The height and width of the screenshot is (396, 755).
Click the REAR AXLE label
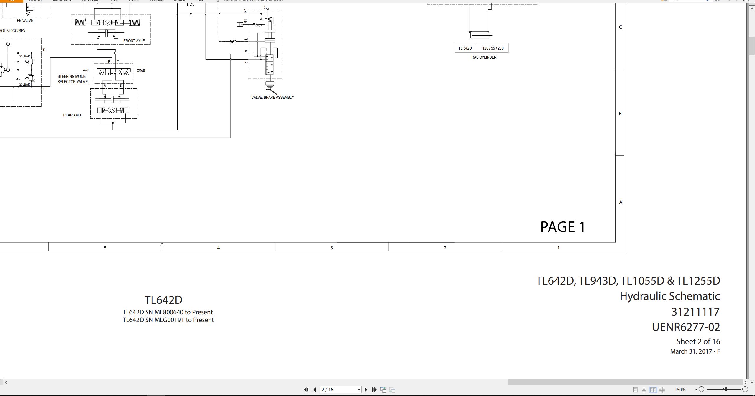[x=73, y=115]
